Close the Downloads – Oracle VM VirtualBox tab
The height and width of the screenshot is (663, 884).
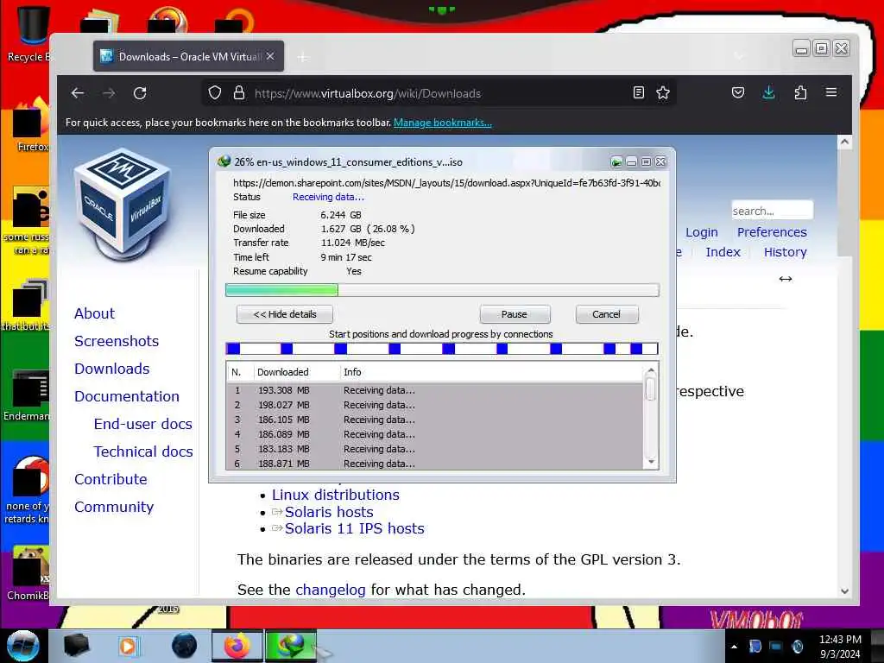[x=270, y=56]
